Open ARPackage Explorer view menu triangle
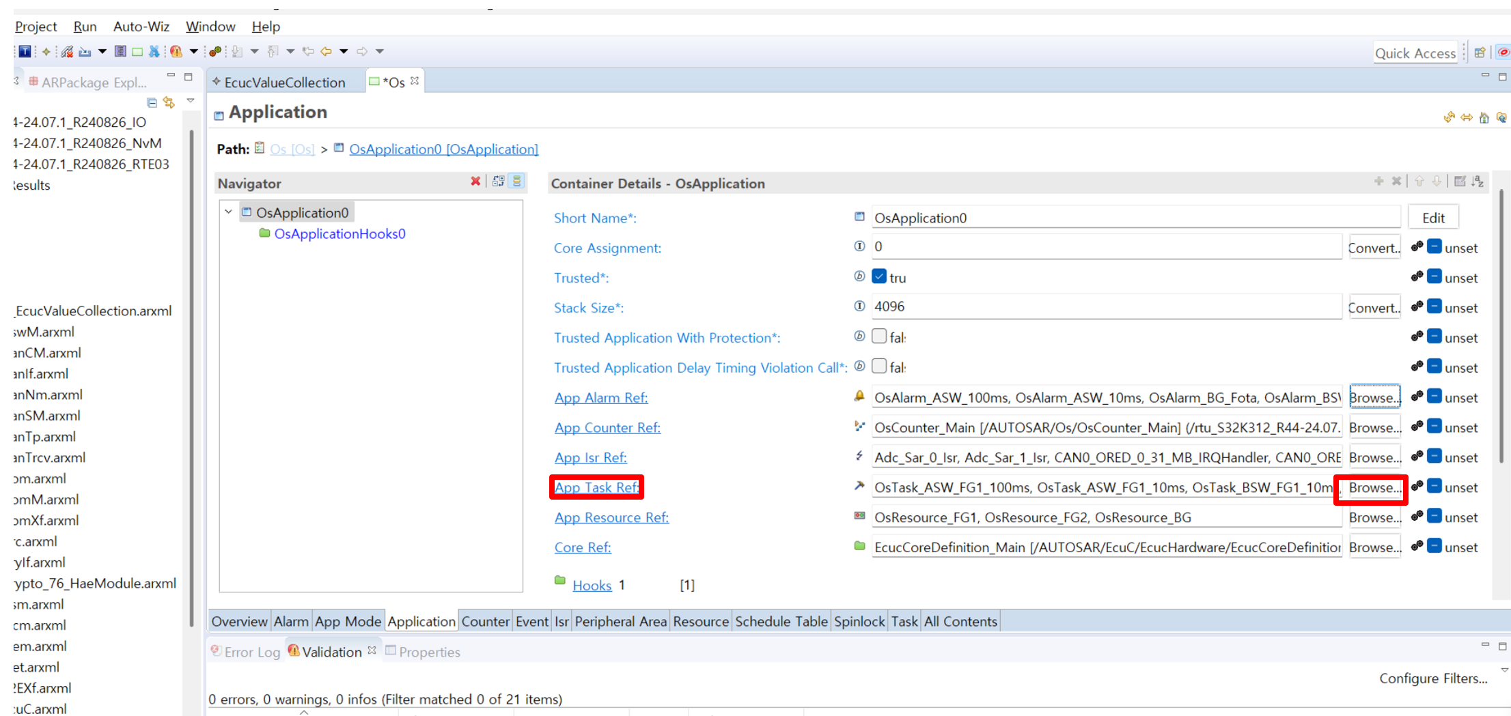The width and height of the screenshot is (1511, 716). [191, 102]
